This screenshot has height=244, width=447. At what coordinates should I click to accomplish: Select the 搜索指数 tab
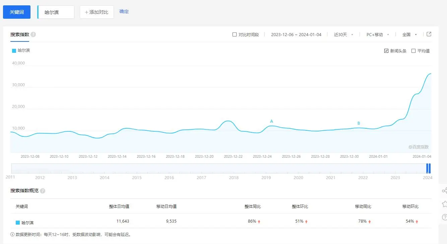click(20, 35)
